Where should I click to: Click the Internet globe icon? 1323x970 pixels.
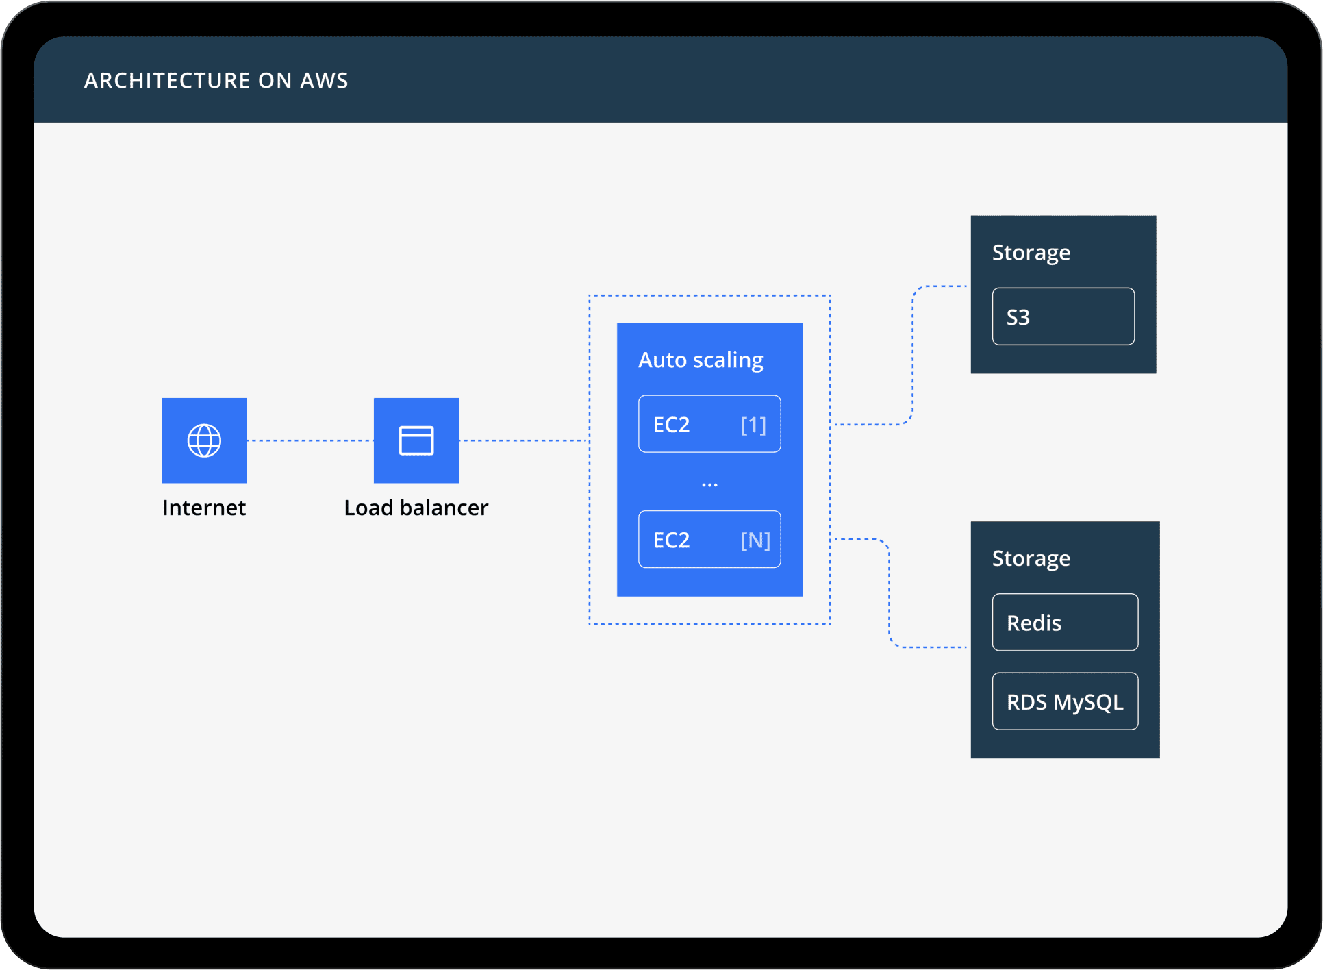pos(204,440)
